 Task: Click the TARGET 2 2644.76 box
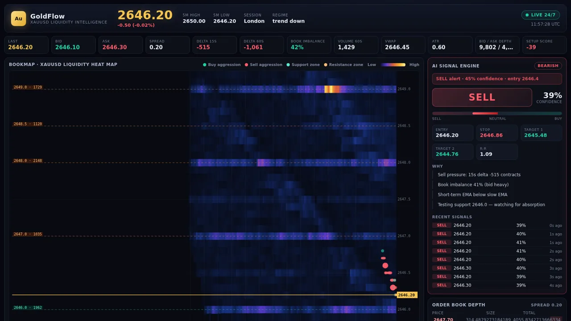[453, 152]
